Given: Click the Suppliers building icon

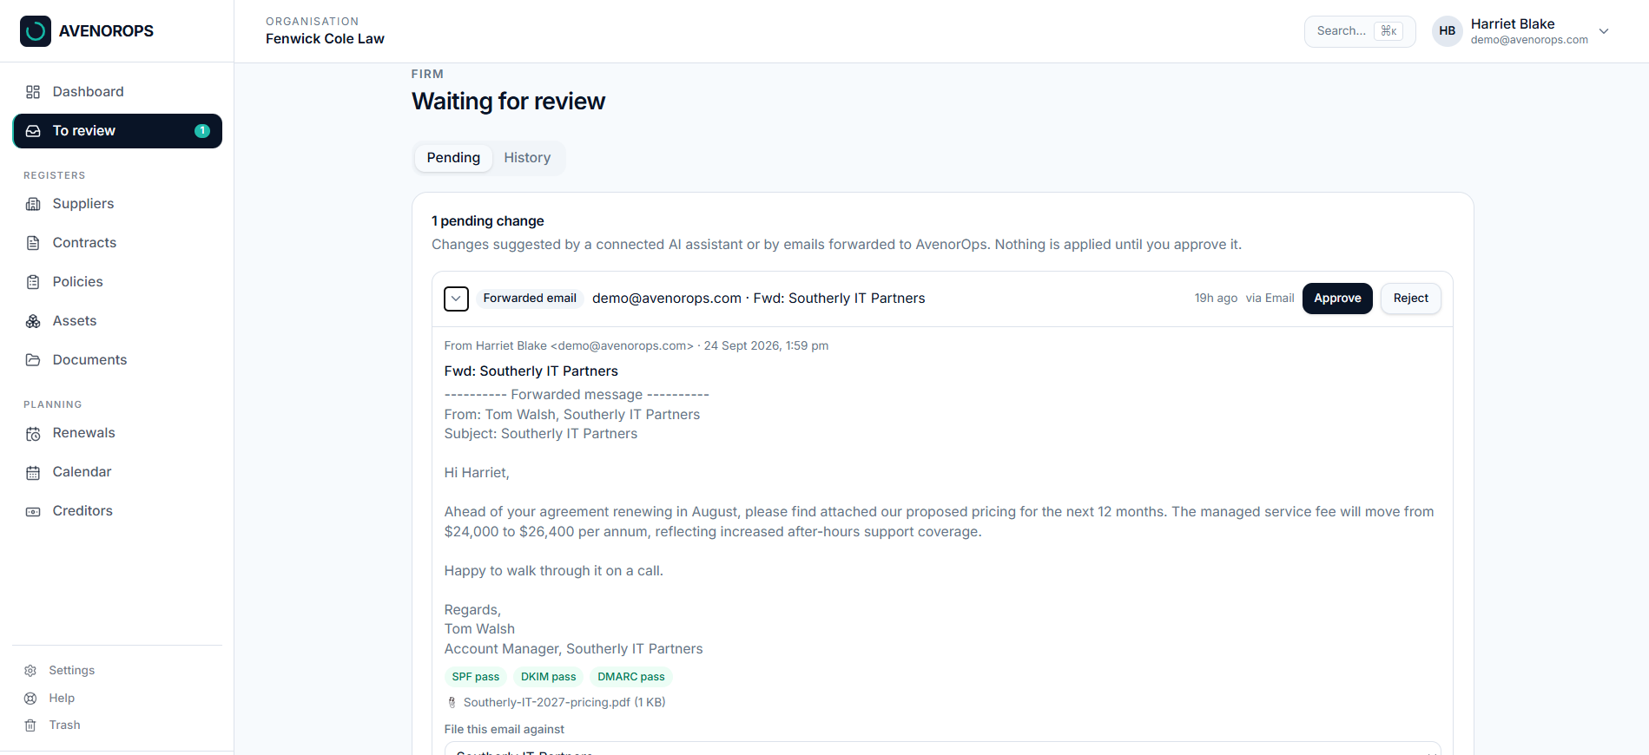Looking at the screenshot, I should (33, 204).
